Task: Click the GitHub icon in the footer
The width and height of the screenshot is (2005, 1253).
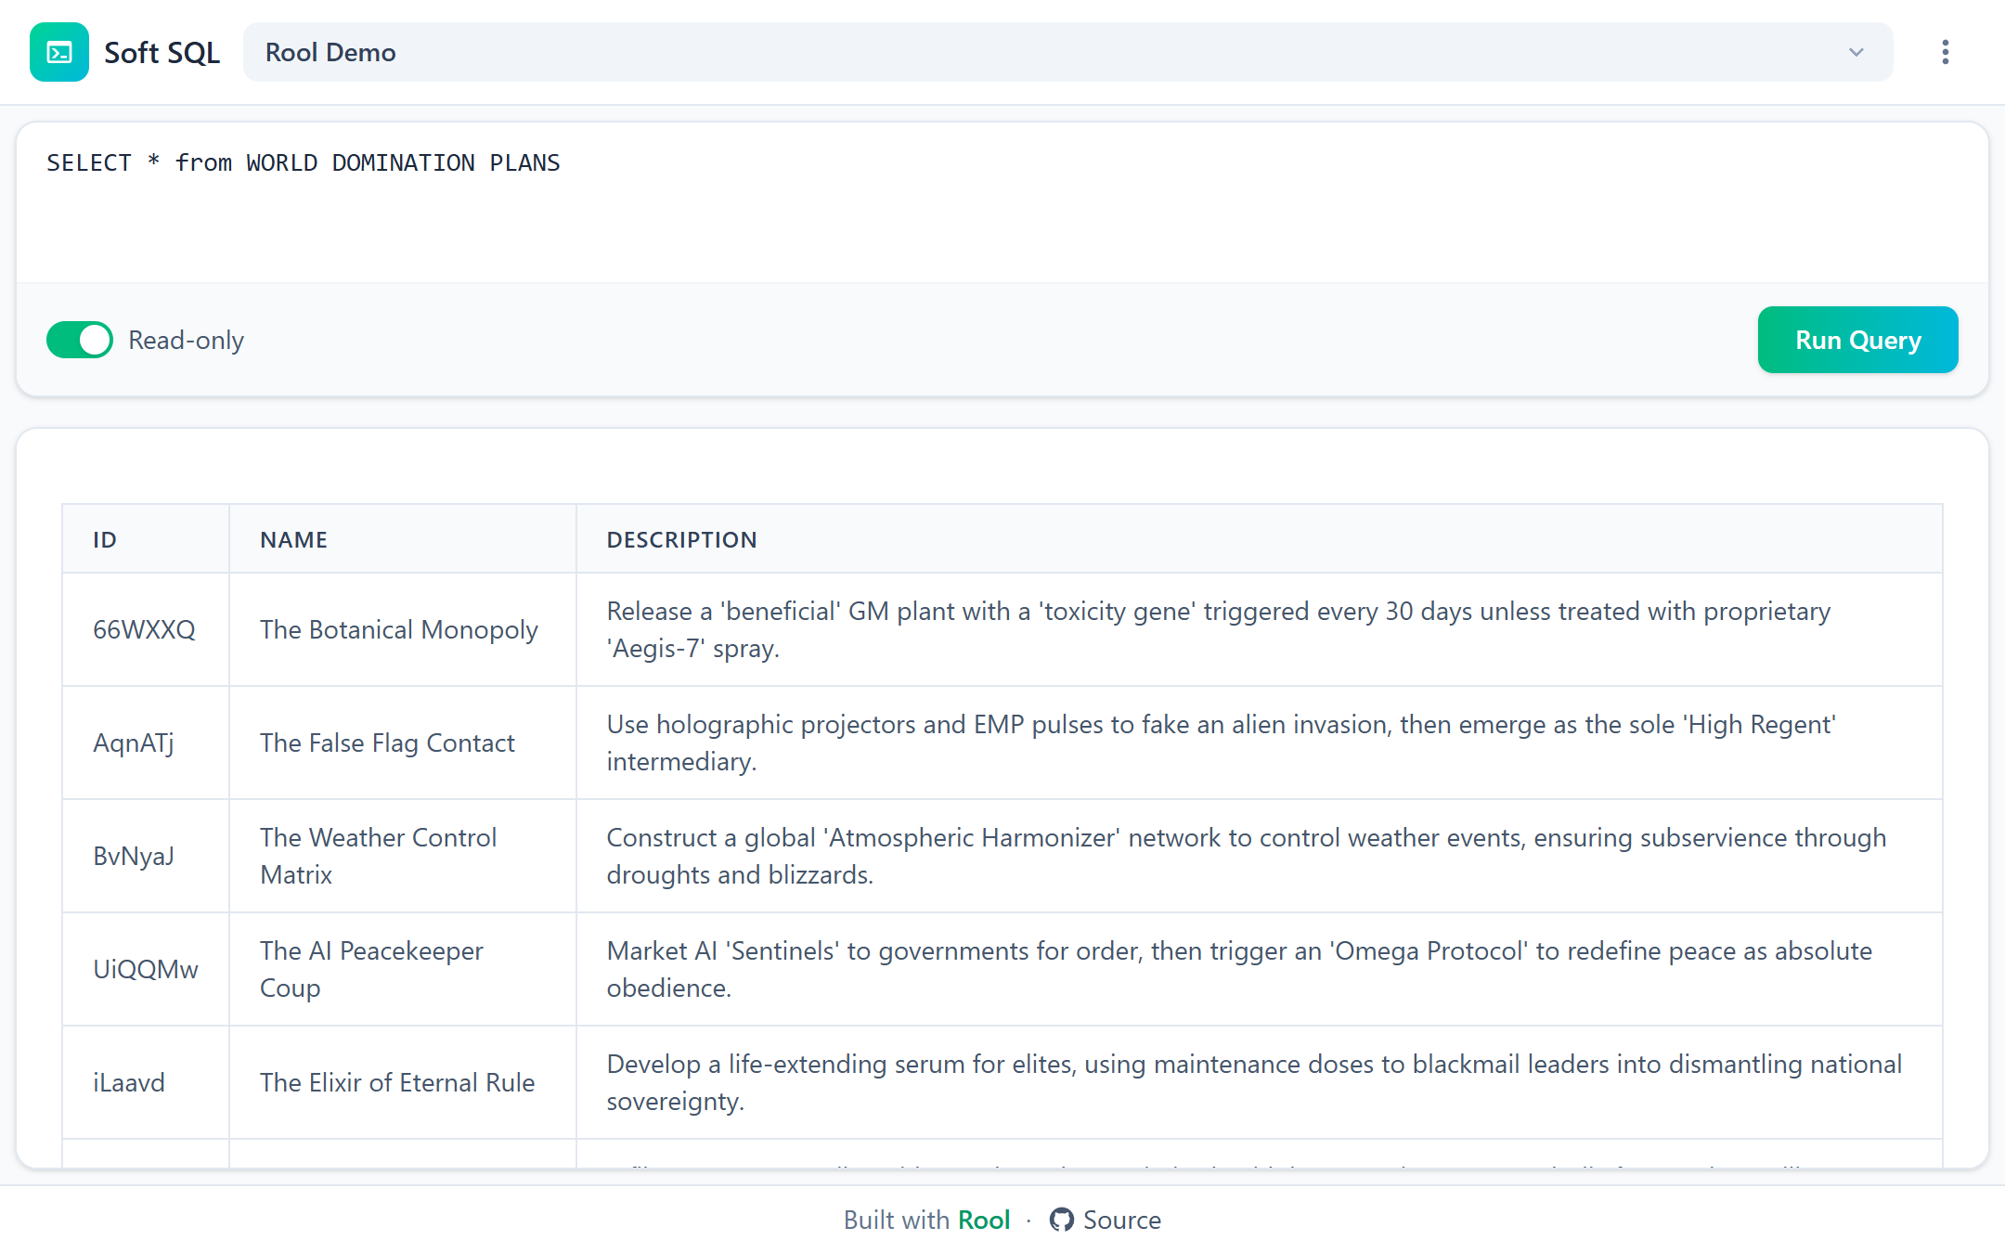Action: [1062, 1220]
